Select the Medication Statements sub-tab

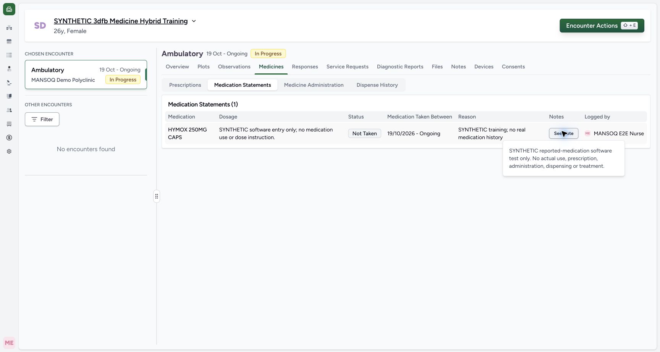(x=243, y=85)
